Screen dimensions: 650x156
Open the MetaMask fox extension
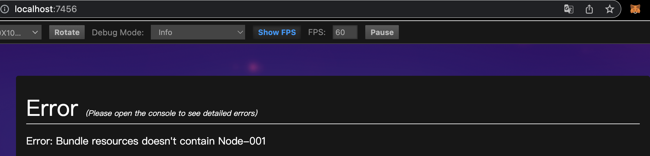tap(635, 9)
